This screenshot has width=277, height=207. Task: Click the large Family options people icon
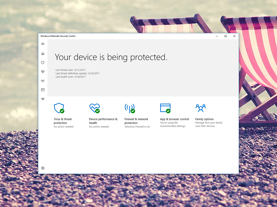[x=200, y=108]
